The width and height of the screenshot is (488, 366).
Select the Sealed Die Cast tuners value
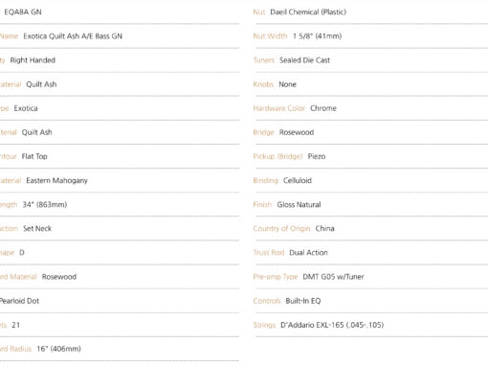(304, 60)
